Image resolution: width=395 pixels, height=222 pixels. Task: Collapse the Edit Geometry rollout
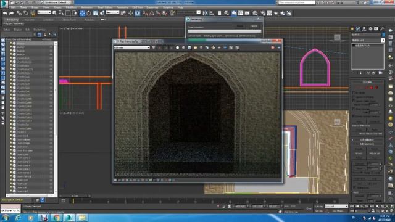(x=367, y=144)
